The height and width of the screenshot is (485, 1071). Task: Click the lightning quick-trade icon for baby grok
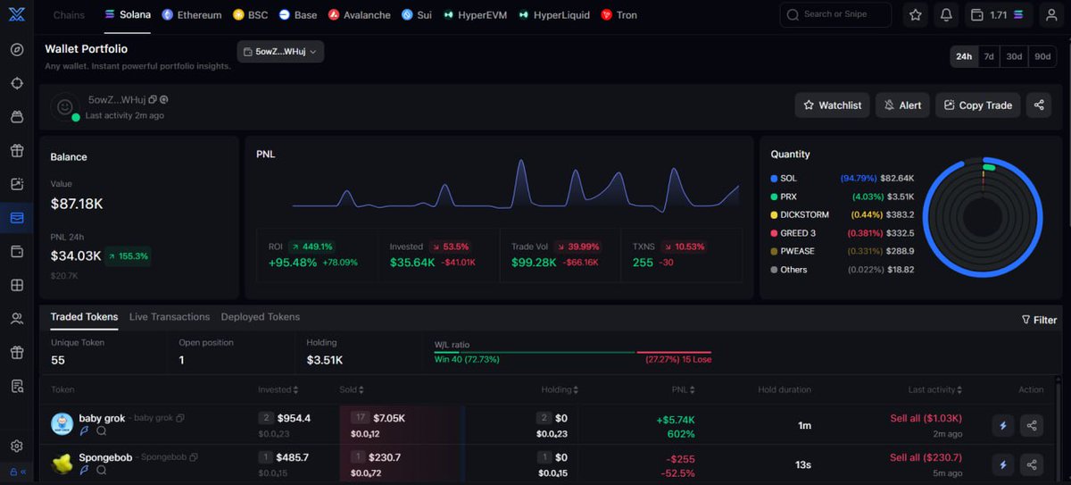coord(1003,425)
